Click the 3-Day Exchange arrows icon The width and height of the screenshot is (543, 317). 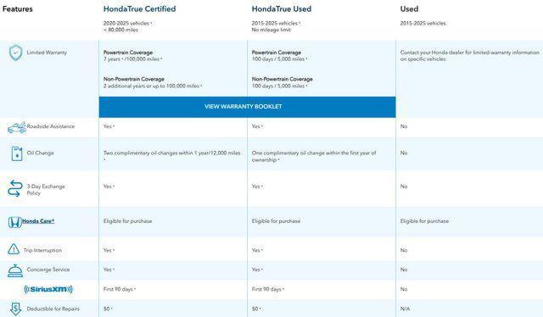click(15, 188)
